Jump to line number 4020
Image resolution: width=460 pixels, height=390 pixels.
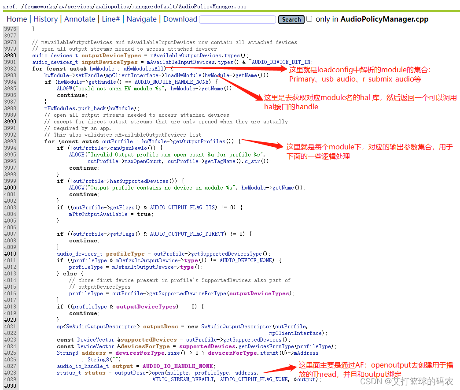pyautogui.click(x=10, y=320)
